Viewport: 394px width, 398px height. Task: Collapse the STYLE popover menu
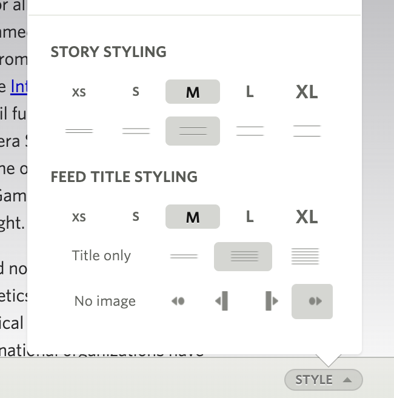click(323, 380)
